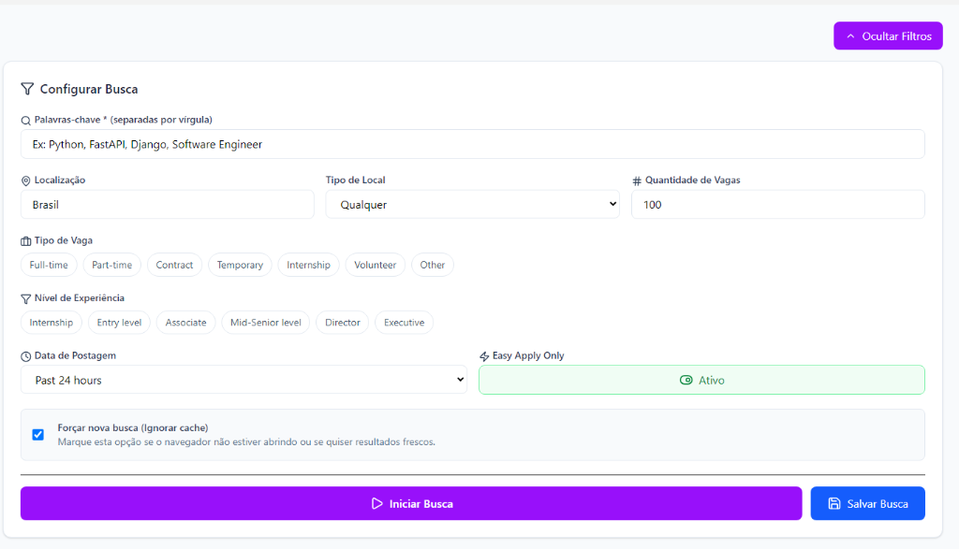Click the funnel icon beside Configurar Busca

tap(27, 89)
